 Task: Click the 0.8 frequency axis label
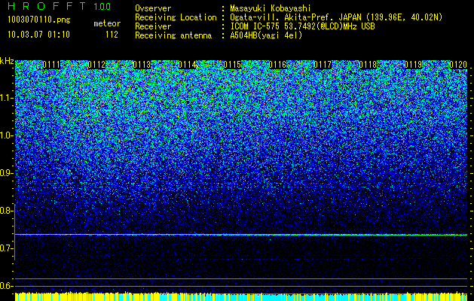coord(7,211)
